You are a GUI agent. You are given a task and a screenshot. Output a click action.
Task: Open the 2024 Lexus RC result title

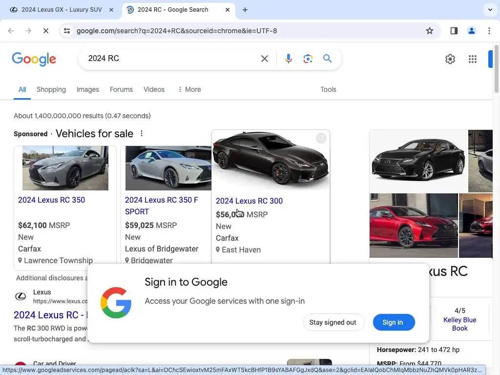pos(50,315)
